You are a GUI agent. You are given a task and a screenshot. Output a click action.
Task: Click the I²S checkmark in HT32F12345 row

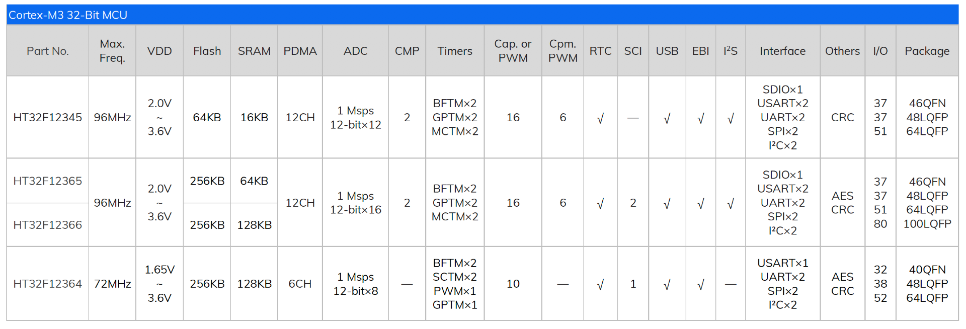pos(731,118)
